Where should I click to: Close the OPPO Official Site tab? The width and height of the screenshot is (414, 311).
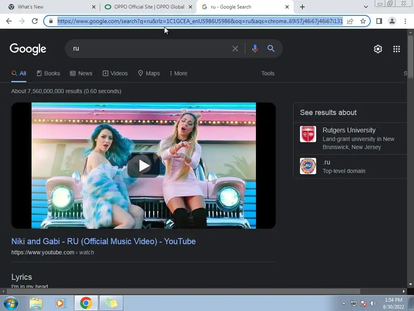(x=190, y=7)
